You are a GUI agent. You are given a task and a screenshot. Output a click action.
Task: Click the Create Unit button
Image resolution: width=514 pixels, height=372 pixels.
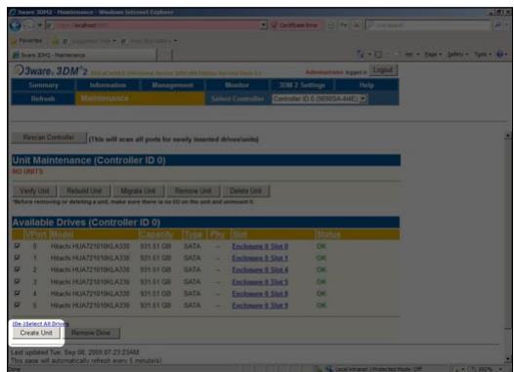pos(36,333)
